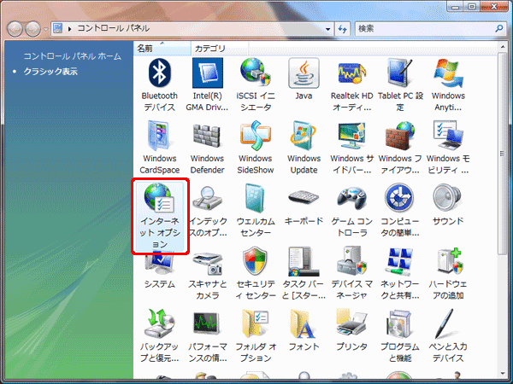Open タスク バーと[スタート] icon
The width and height of the screenshot is (513, 384).
[x=304, y=273]
